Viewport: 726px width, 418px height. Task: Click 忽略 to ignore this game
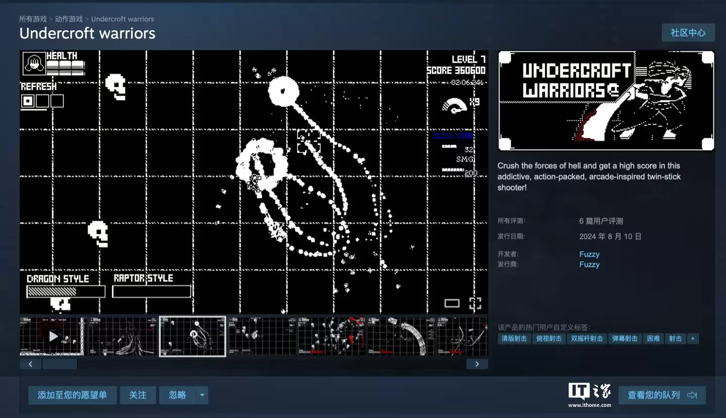coord(177,395)
